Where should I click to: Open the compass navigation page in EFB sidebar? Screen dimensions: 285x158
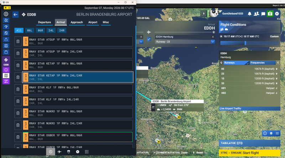(6, 14)
